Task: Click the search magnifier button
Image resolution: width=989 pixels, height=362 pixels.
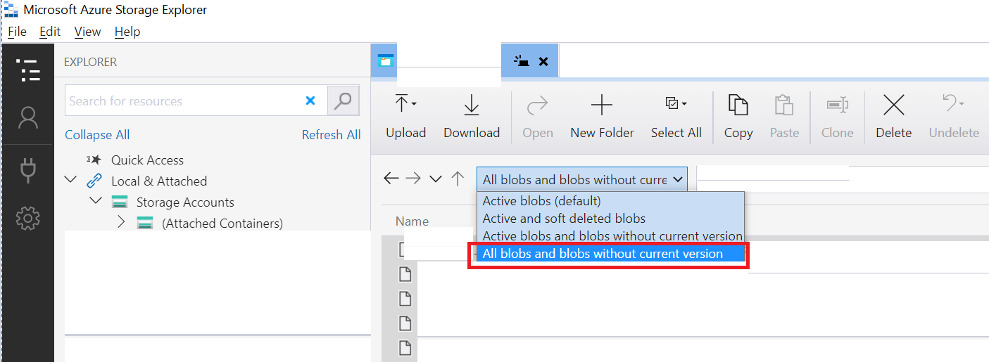Action: pos(343,101)
